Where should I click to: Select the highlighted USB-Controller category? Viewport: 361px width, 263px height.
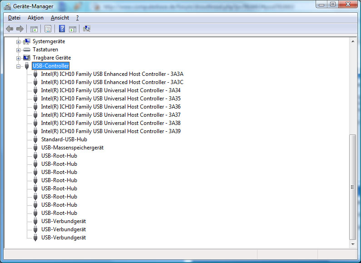51,66
